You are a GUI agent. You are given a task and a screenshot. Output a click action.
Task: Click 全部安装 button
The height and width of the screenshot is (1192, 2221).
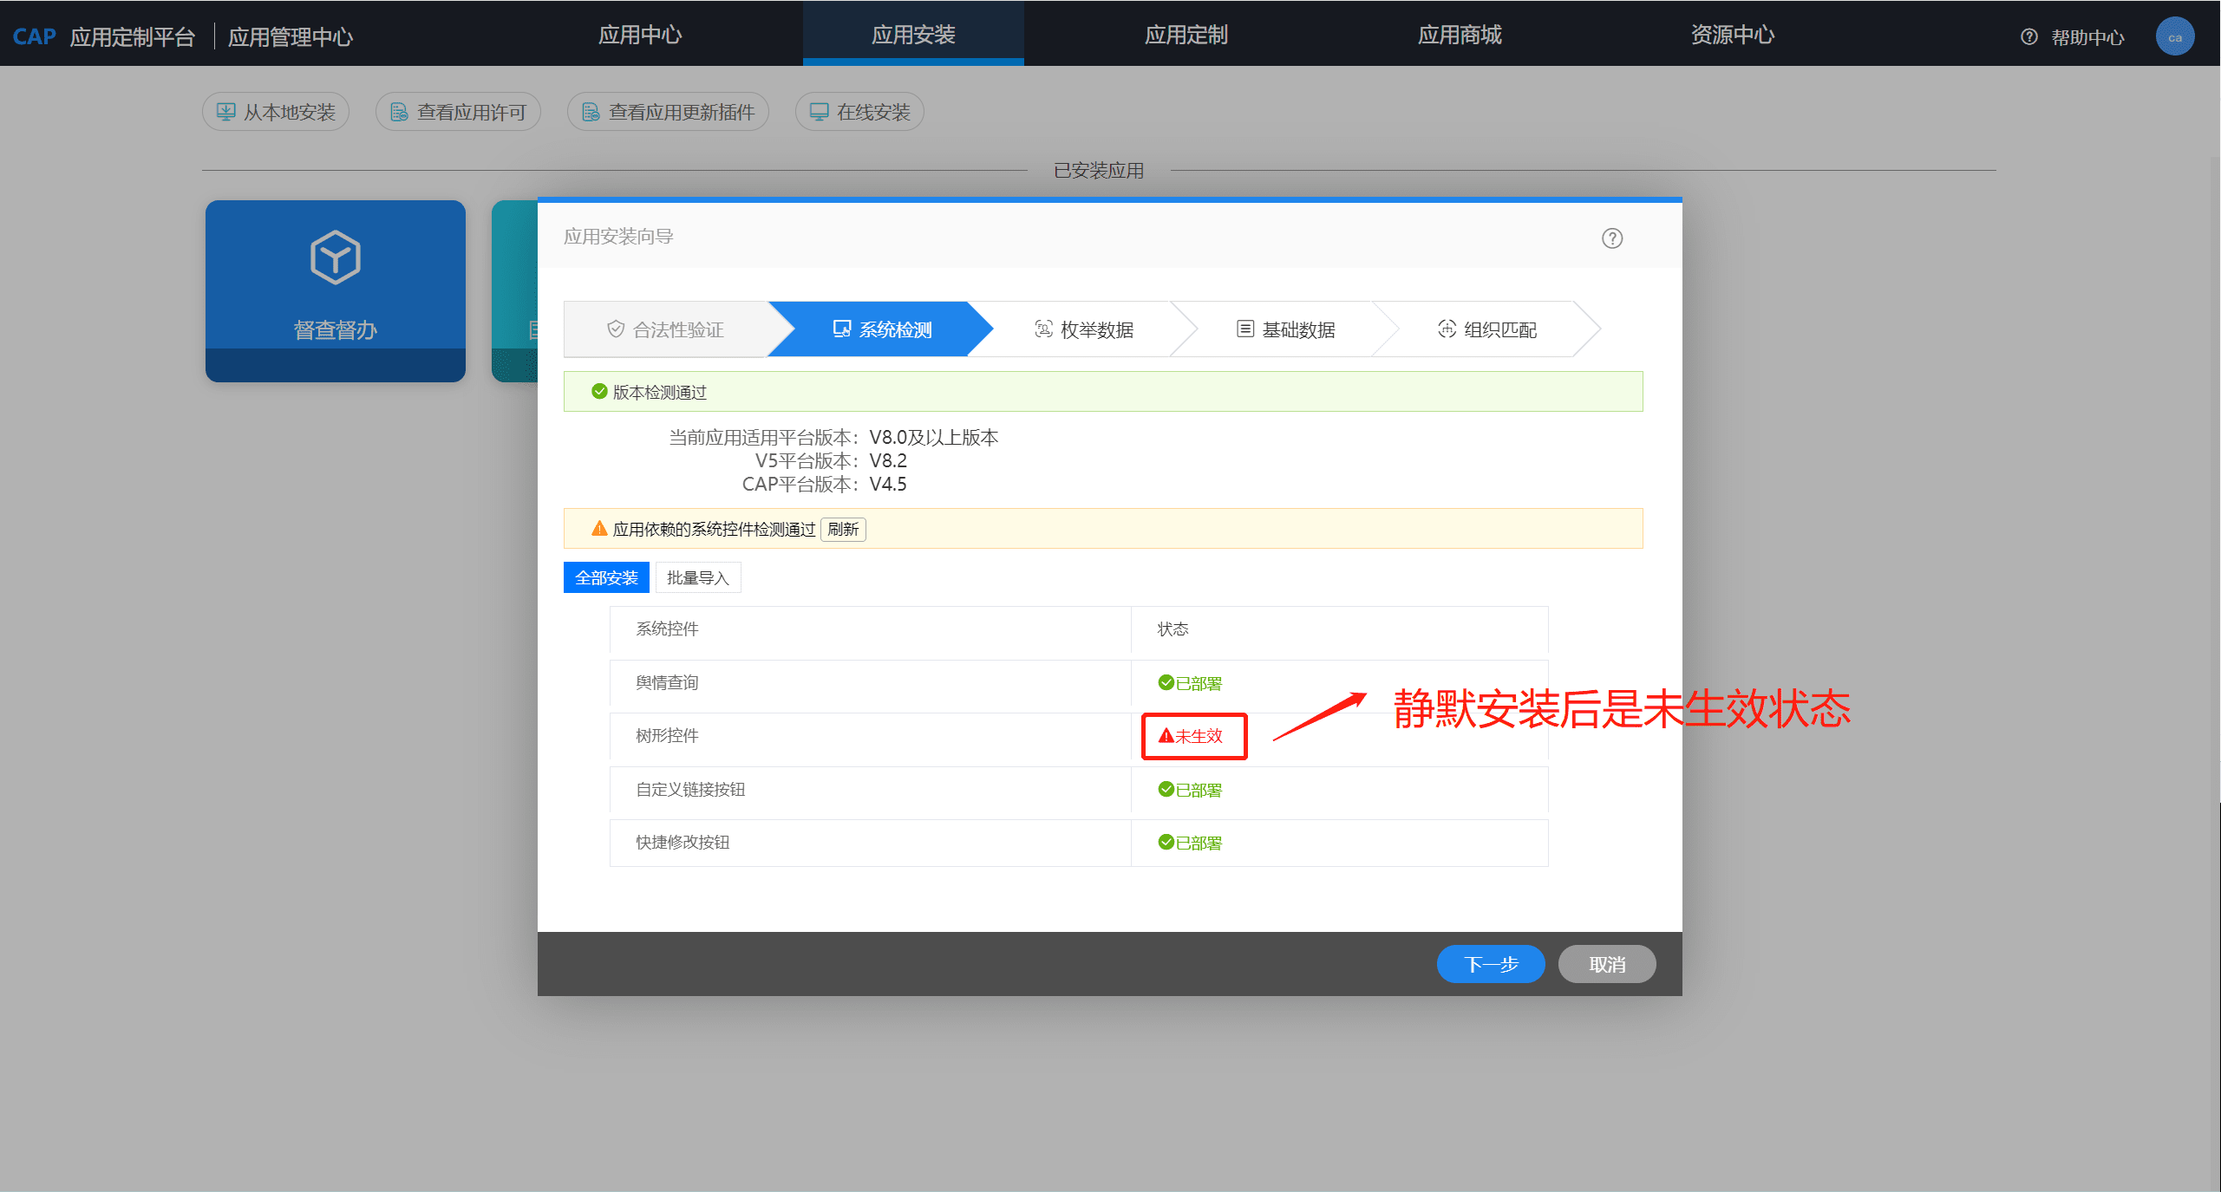[606, 577]
